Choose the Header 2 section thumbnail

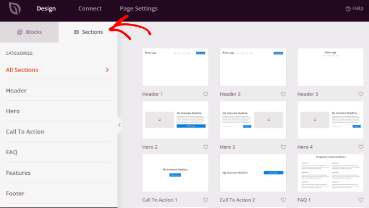[253, 67]
